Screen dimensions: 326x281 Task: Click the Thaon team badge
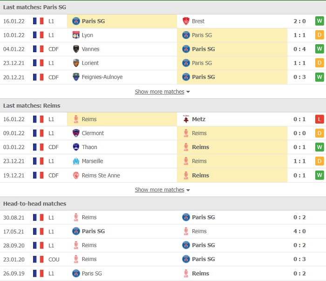point(76,147)
